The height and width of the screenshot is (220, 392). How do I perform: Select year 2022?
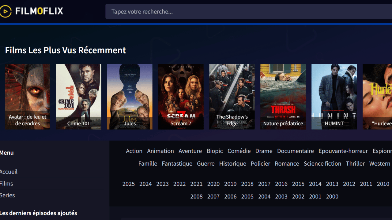[x=179, y=184]
